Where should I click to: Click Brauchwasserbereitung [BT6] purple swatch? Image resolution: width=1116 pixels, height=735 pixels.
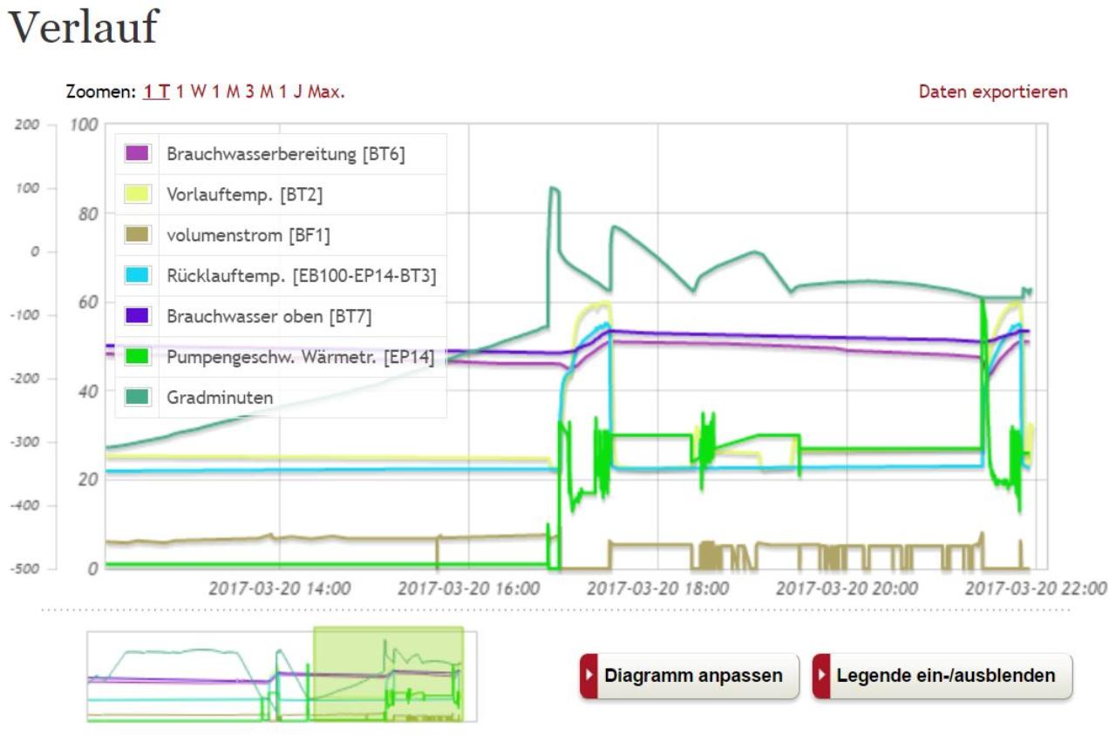coord(139,154)
